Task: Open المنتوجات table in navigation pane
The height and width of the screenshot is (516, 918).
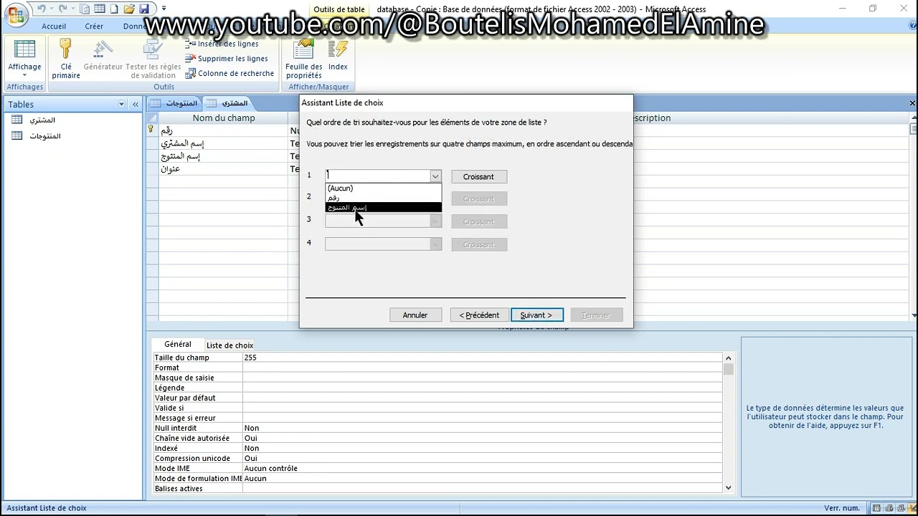Action: point(44,135)
